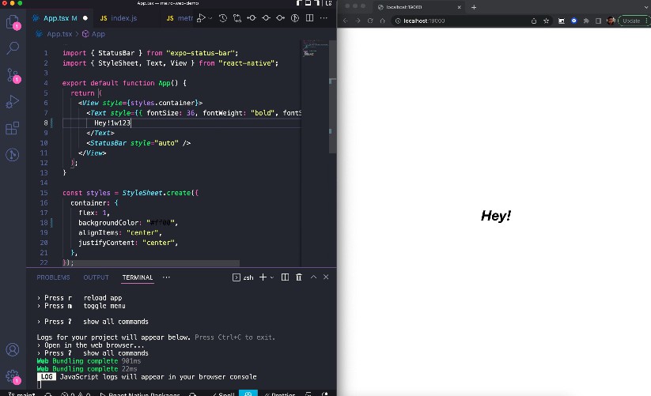Expand the new terminal launch profile dropdown
Viewport: 651px width, 396px height.
[272, 277]
